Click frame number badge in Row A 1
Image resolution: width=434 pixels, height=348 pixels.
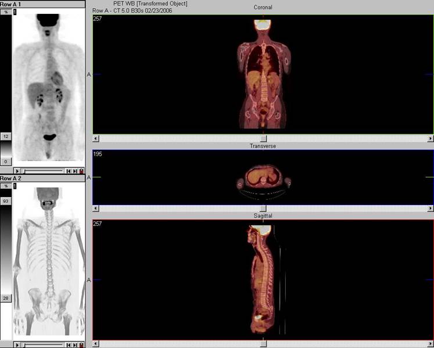(15, 12)
